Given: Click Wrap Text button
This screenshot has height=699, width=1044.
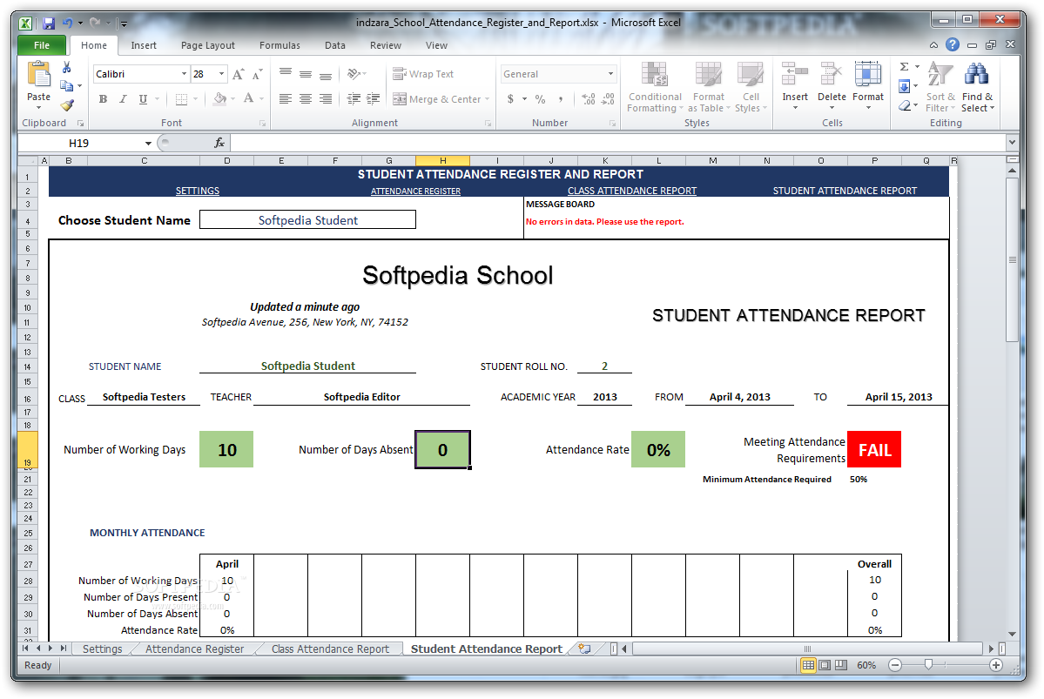Looking at the screenshot, I should point(423,74).
